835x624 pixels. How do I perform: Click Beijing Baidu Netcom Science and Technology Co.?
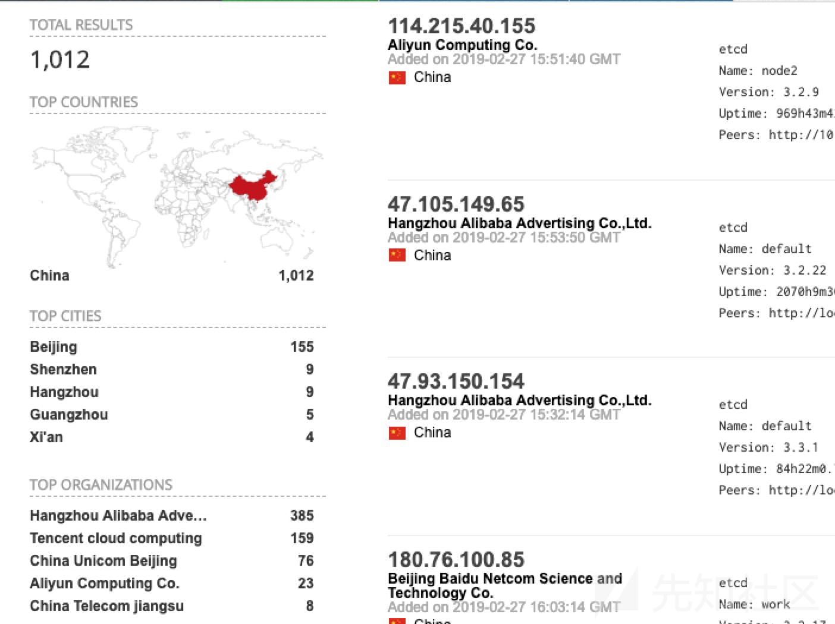point(505,585)
